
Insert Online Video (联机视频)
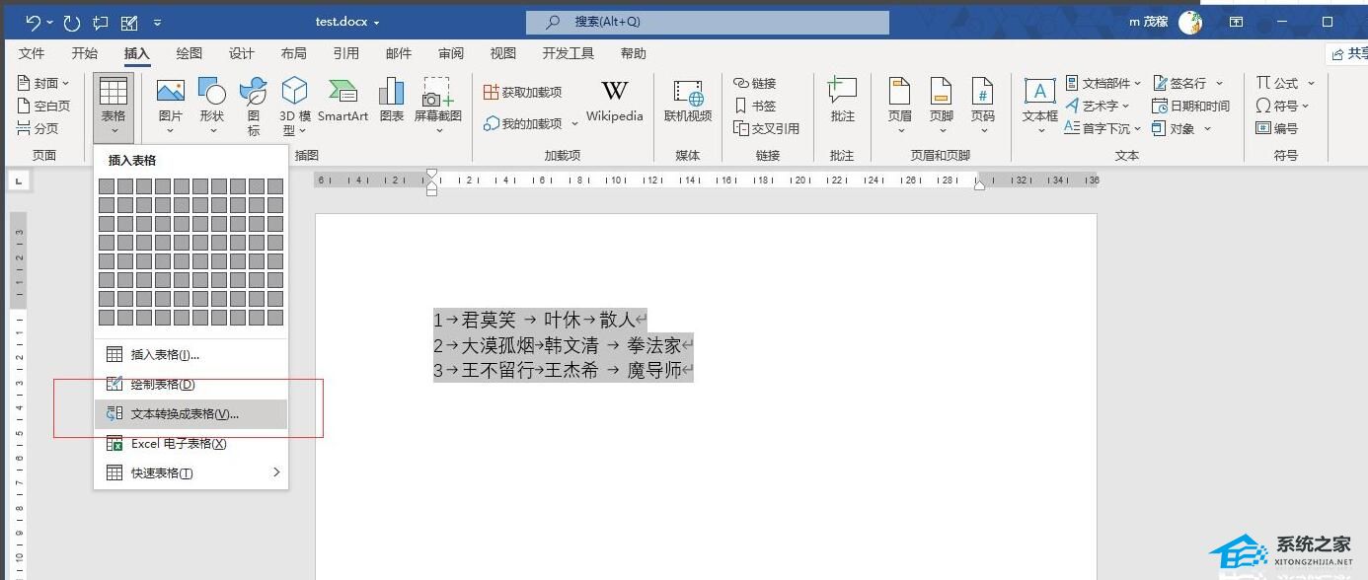tap(688, 101)
